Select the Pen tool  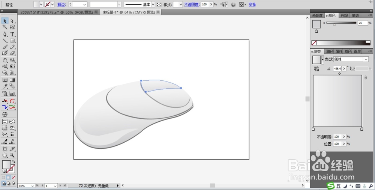pos(5,34)
